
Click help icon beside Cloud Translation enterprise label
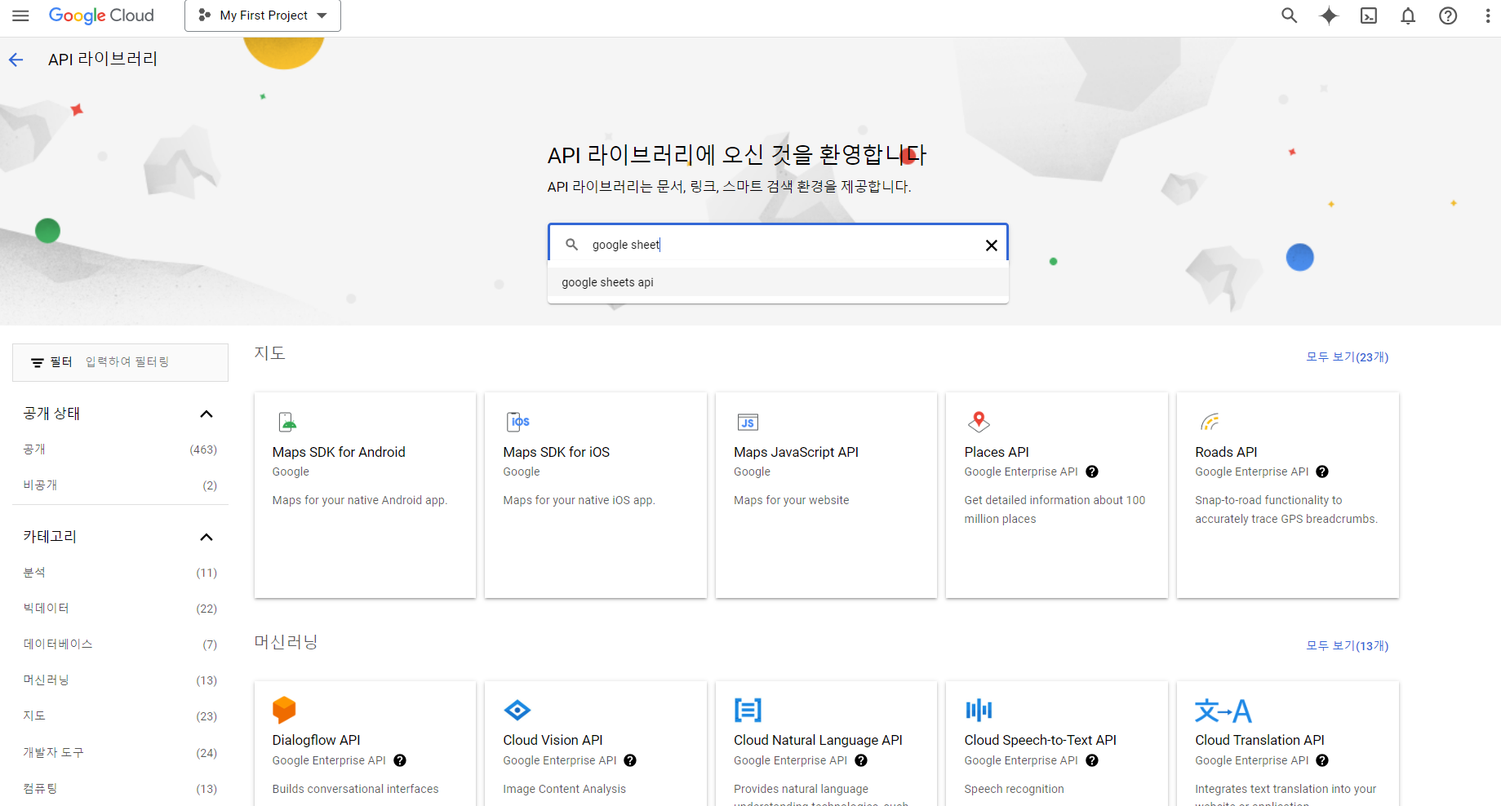click(1322, 760)
